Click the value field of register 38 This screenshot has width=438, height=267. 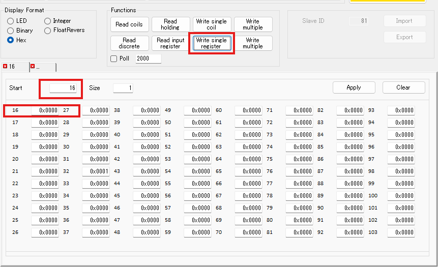[x=147, y=110]
